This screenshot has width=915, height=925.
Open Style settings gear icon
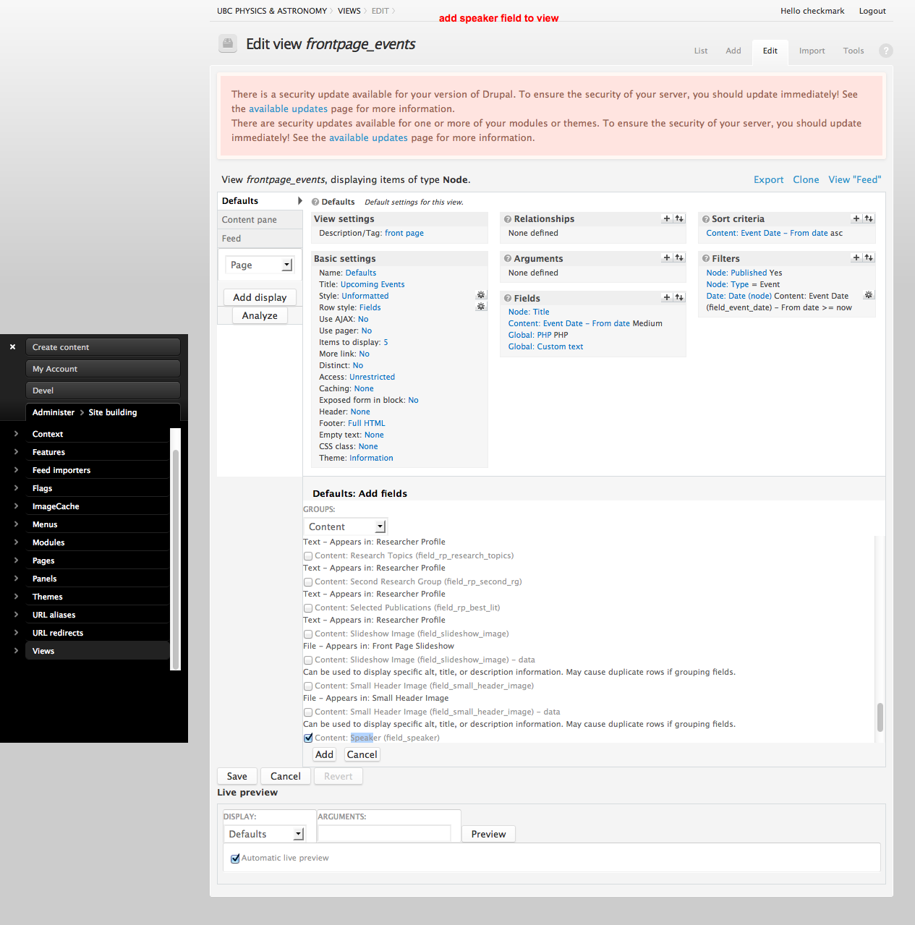(x=481, y=295)
